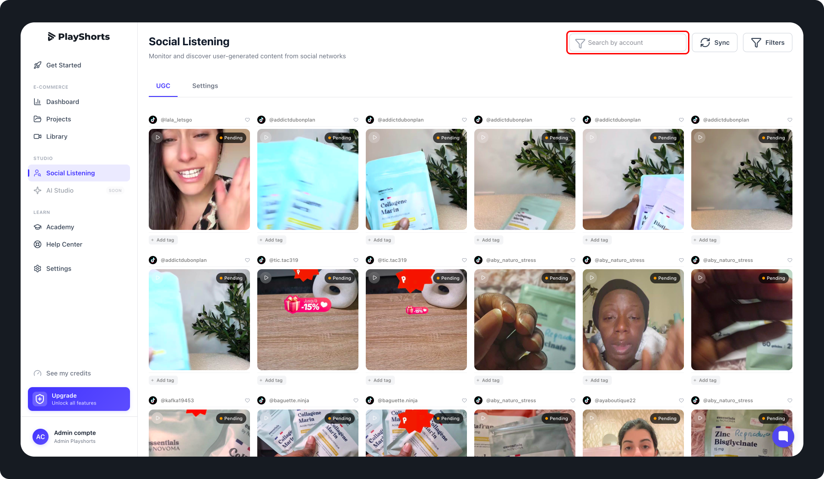Viewport: 824px width, 479px height.
Task: Click the @ayaboutique22 account name
Action: (615, 400)
